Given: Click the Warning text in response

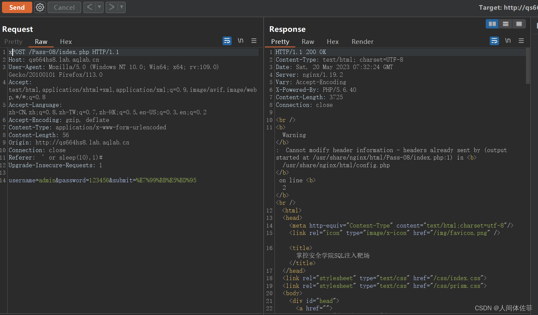Looking at the screenshot, I should tap(294, 135).
